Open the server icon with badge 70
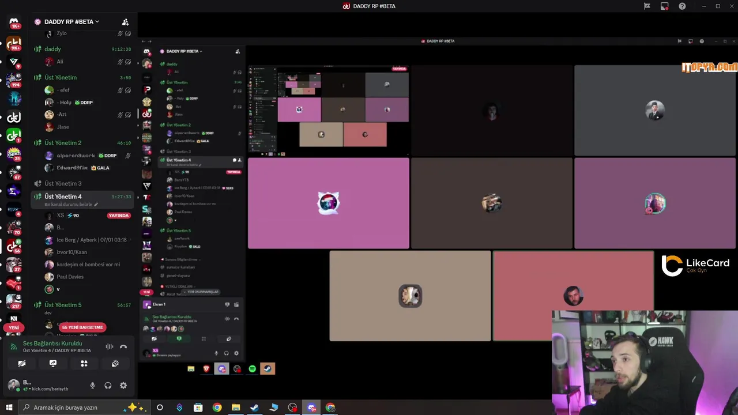Viewport: 738px width, 415px height. tap(14, 228)
